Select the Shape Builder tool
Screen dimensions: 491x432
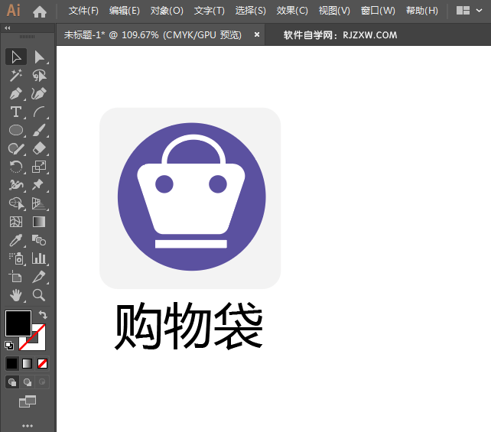tap(16, 203)
